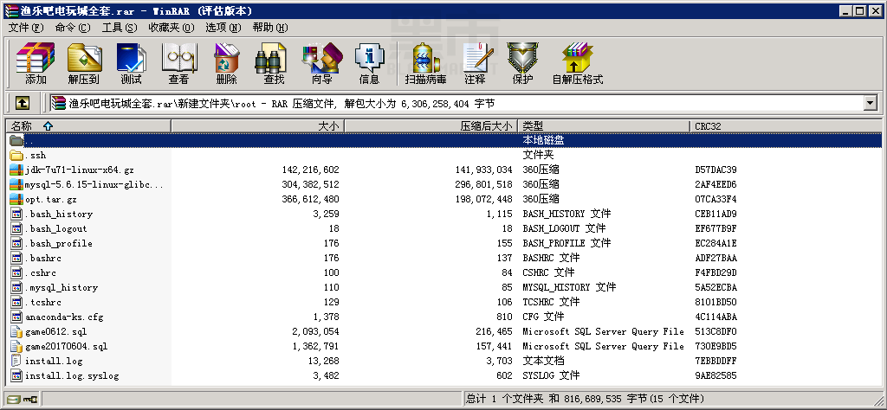Click packed size 216,465 cell
This screenshot has height=410, width=887.
coord(494,331)
